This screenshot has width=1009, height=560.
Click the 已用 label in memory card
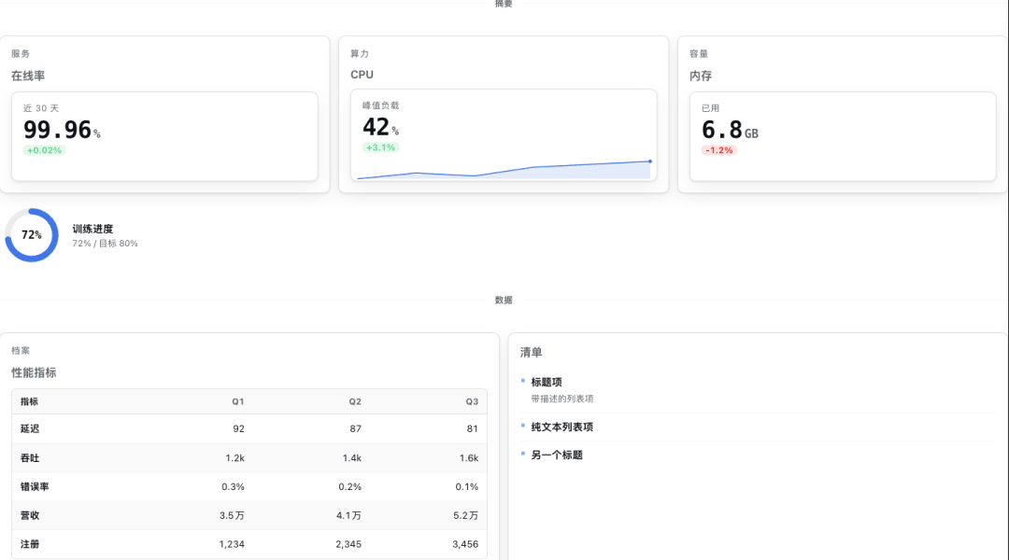pos(710,108)
